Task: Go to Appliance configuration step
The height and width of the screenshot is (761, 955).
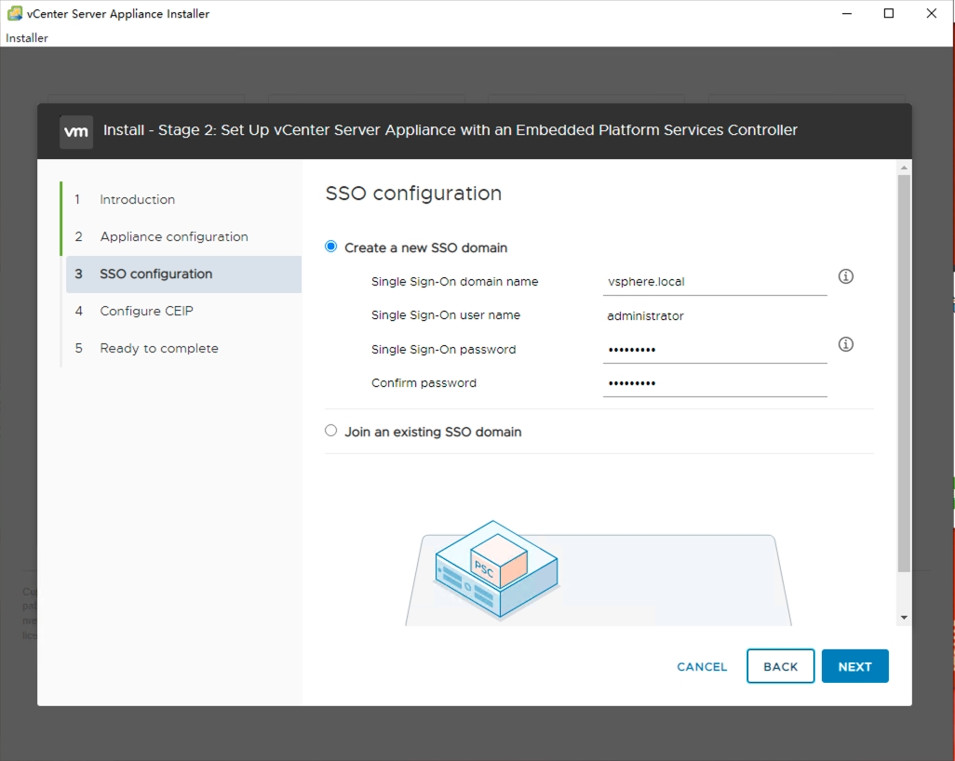Action: point(173,236)
